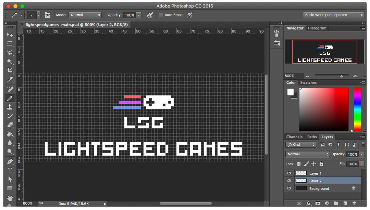Open the Histogram tab

point(317,28)
